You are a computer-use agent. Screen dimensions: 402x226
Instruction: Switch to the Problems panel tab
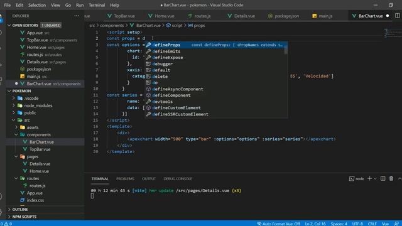point(125,179)
